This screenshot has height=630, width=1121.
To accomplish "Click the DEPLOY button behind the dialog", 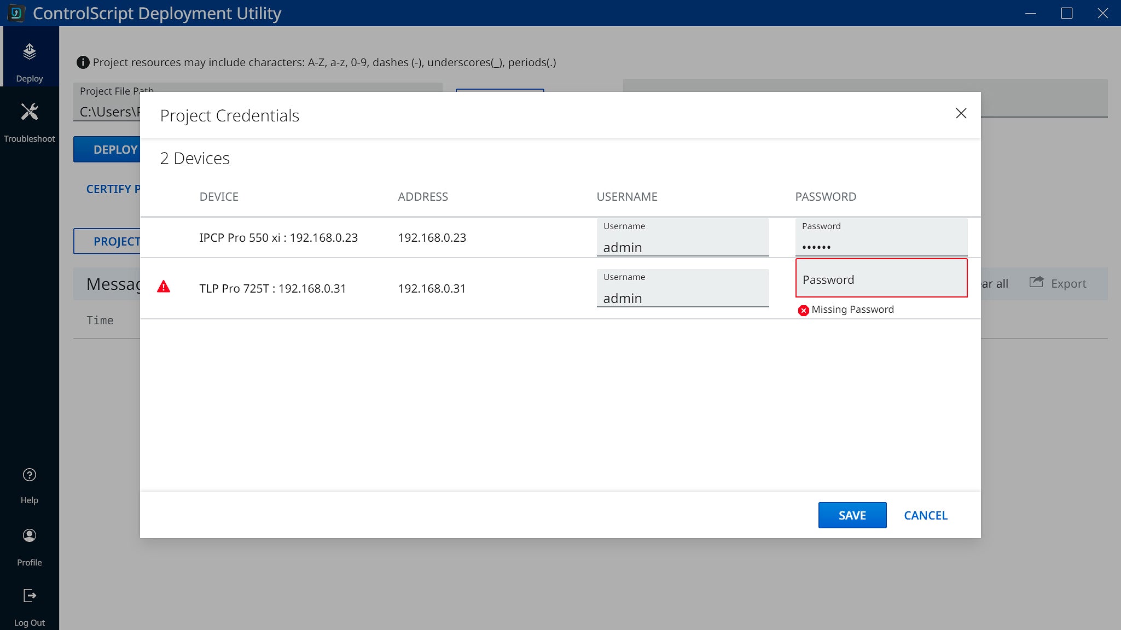I will click(x=107, y=149).
